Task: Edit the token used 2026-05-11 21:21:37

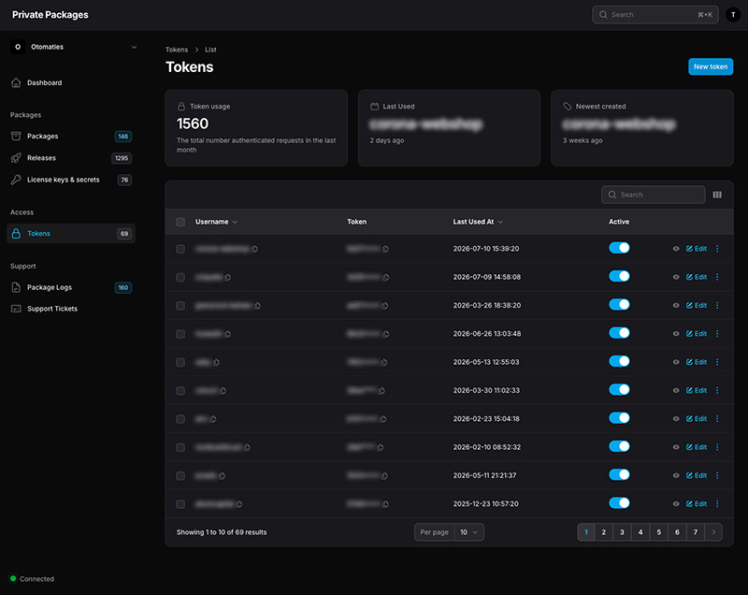Action: point(697,475)
